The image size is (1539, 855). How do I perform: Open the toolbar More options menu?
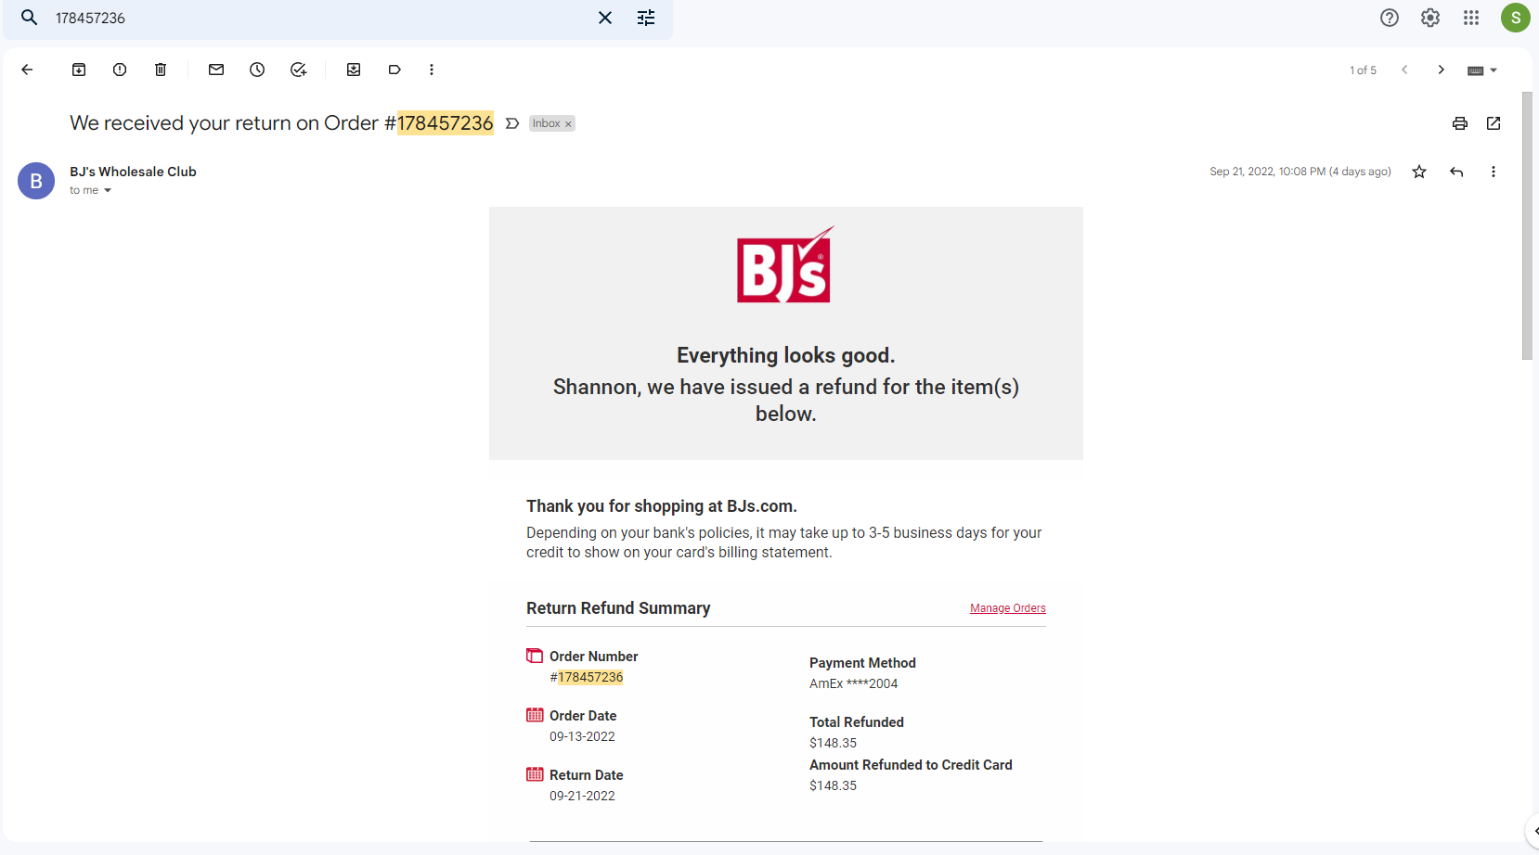(432, 70)
